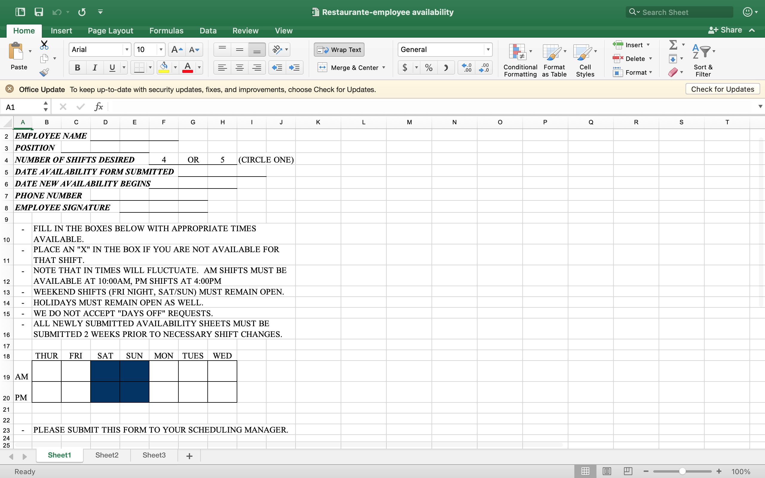Screen dimensions: 765x478
Task: Click the Percent Style icon
Action: (429, 67)
